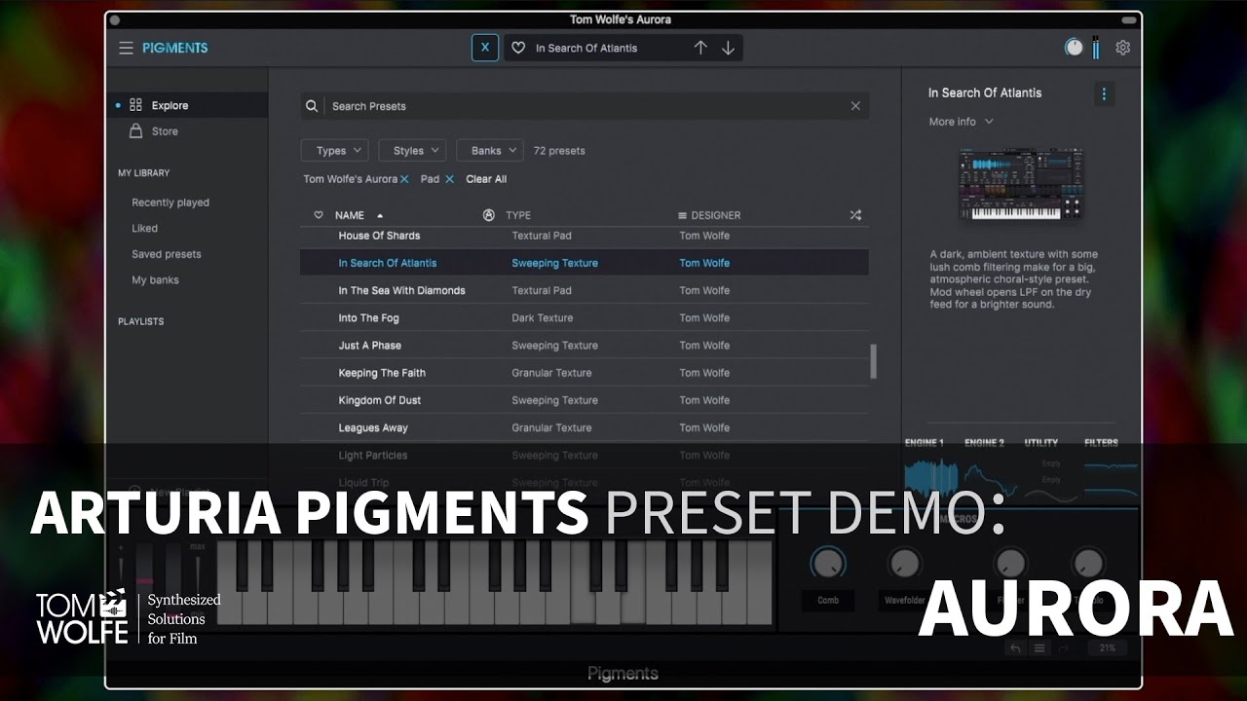Image resolution: width=1247 pixels, height=701 pixels.
Task: Sort presets by the DESIGNER column
Action: tap(709, 215)
